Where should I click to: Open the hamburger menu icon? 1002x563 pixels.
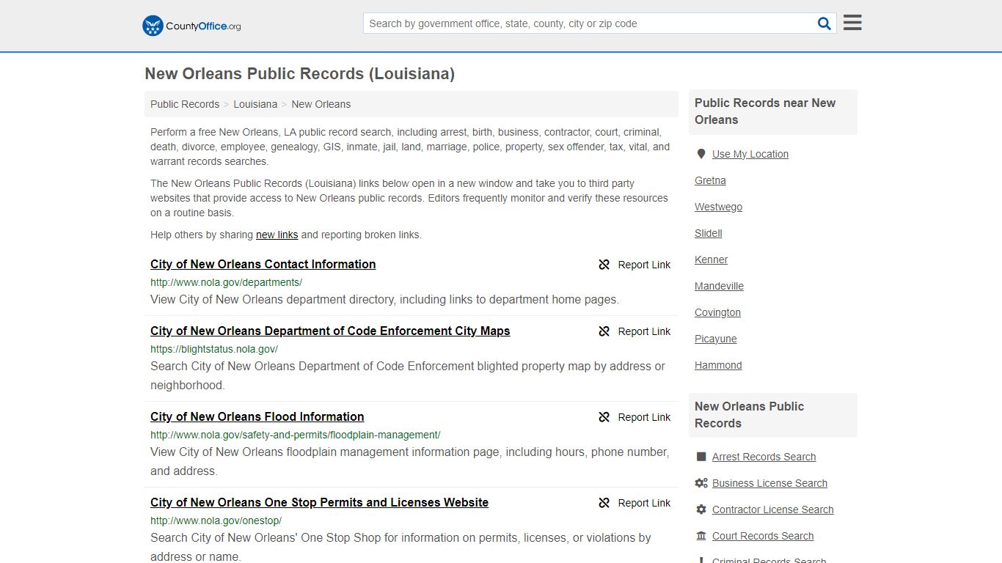pyautogui.click(x=852, y=23)
